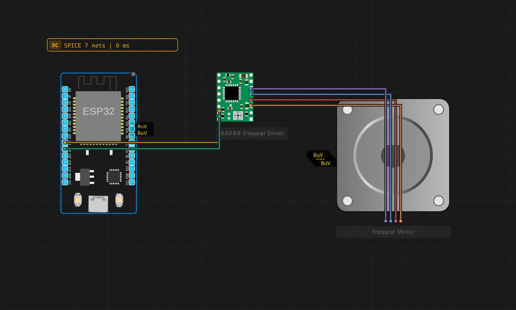516x310 pixels.
Task: Click the gray handle dot on ESP32 board corner
Action: pos(133,74)
